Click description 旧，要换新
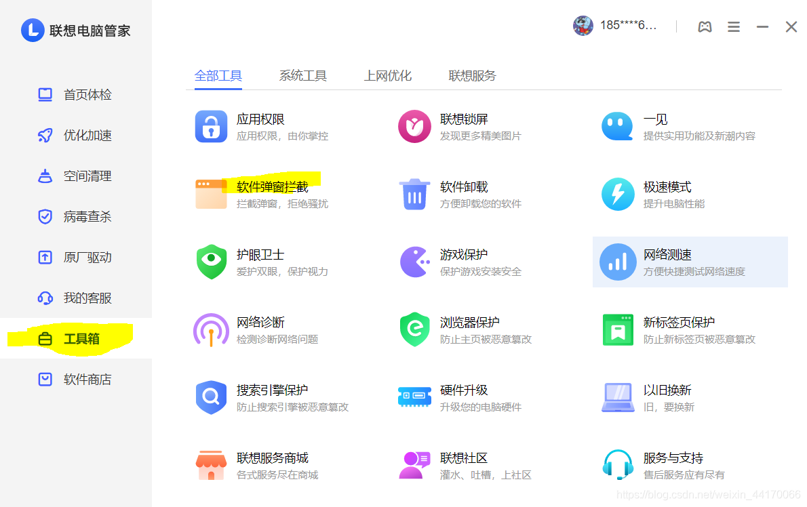This screenshot has width=807, height=507. (669, 407)
